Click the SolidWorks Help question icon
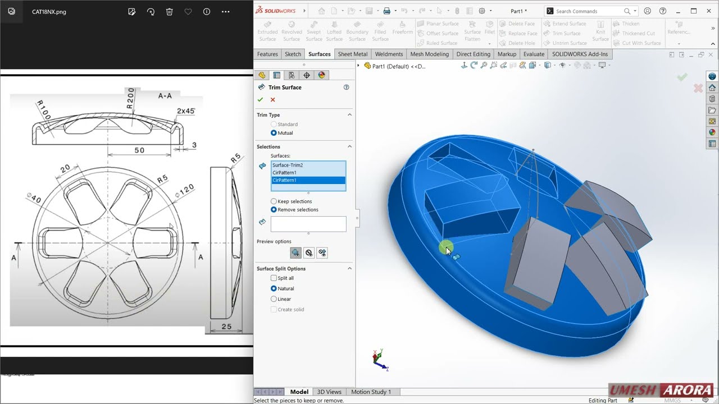Image resolution: width=719 pixels, height=404 pixels. [x=662, y=11]
